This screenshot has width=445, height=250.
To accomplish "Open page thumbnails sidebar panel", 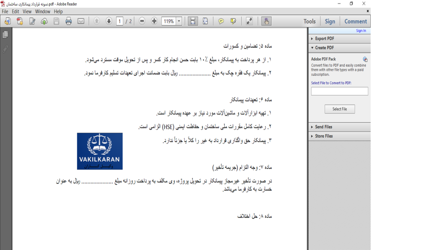I will tap(5, 35).
